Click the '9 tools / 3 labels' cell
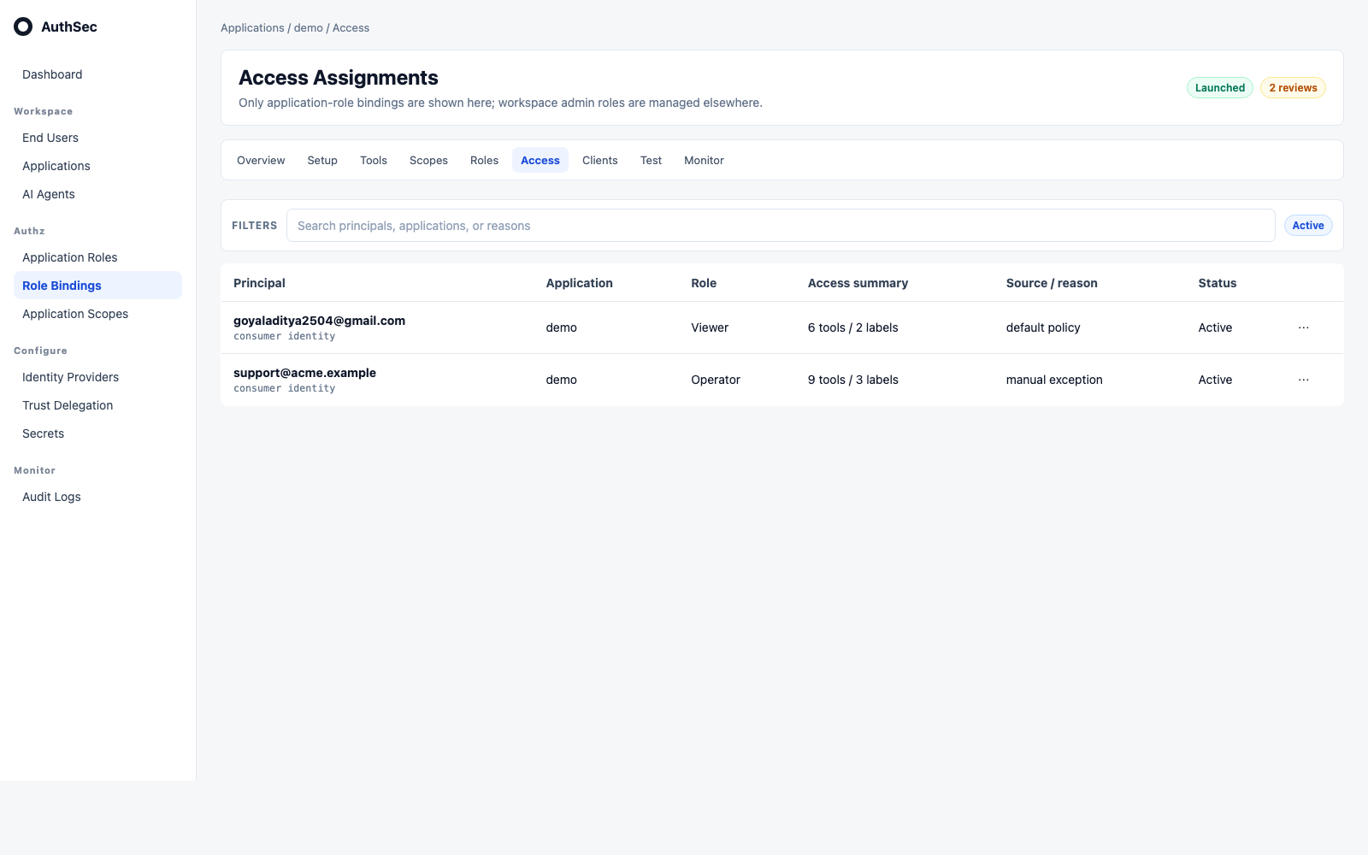 point(852,380)
